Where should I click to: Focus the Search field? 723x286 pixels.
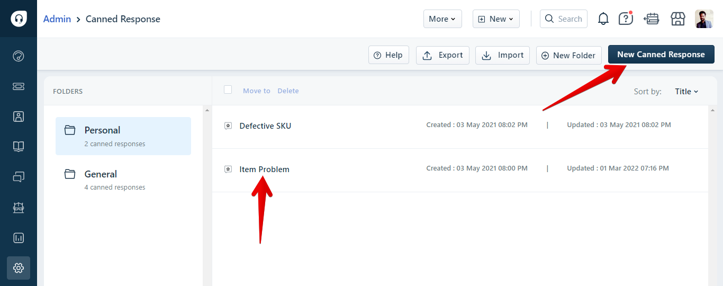[564, 19]
